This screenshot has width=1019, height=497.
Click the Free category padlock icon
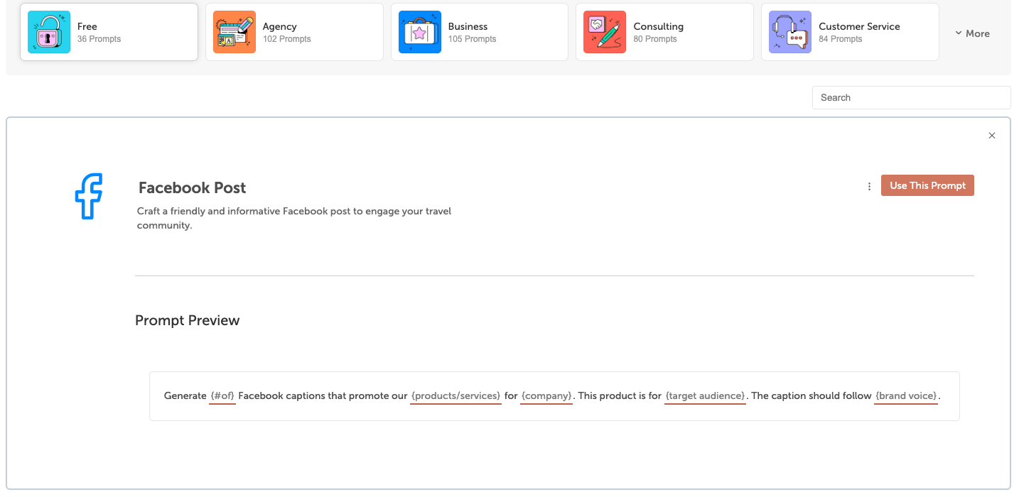point(49,32)
